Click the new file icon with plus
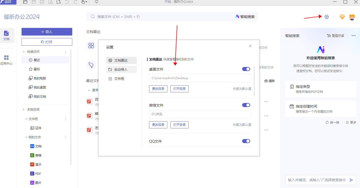 point(59,2)
